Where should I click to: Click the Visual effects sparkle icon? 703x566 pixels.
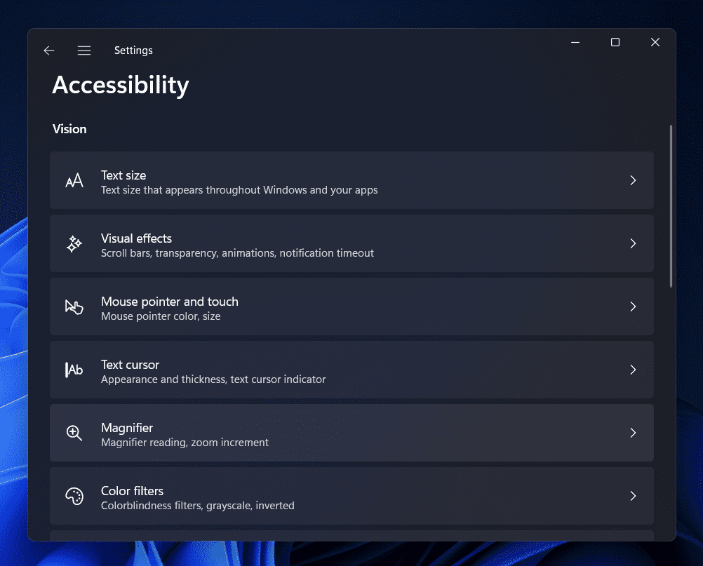click(x=74, y=244)
